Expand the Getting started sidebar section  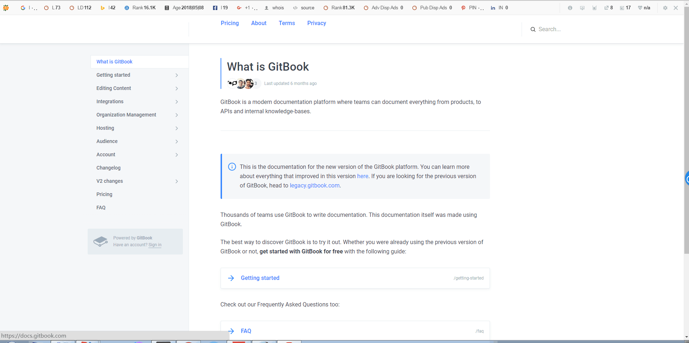coord(176,75)
